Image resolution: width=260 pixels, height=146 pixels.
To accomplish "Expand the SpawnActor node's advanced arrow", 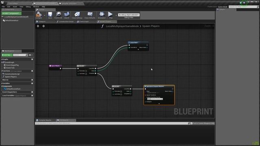I will [159, 104].
